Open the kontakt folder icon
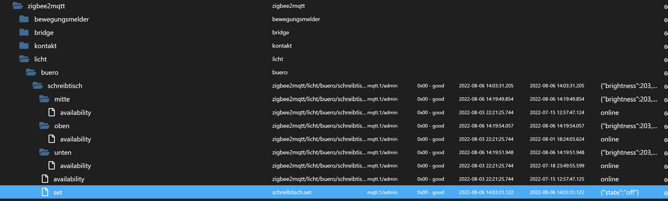This screenshot has height=201, width=668. [24, 46]
